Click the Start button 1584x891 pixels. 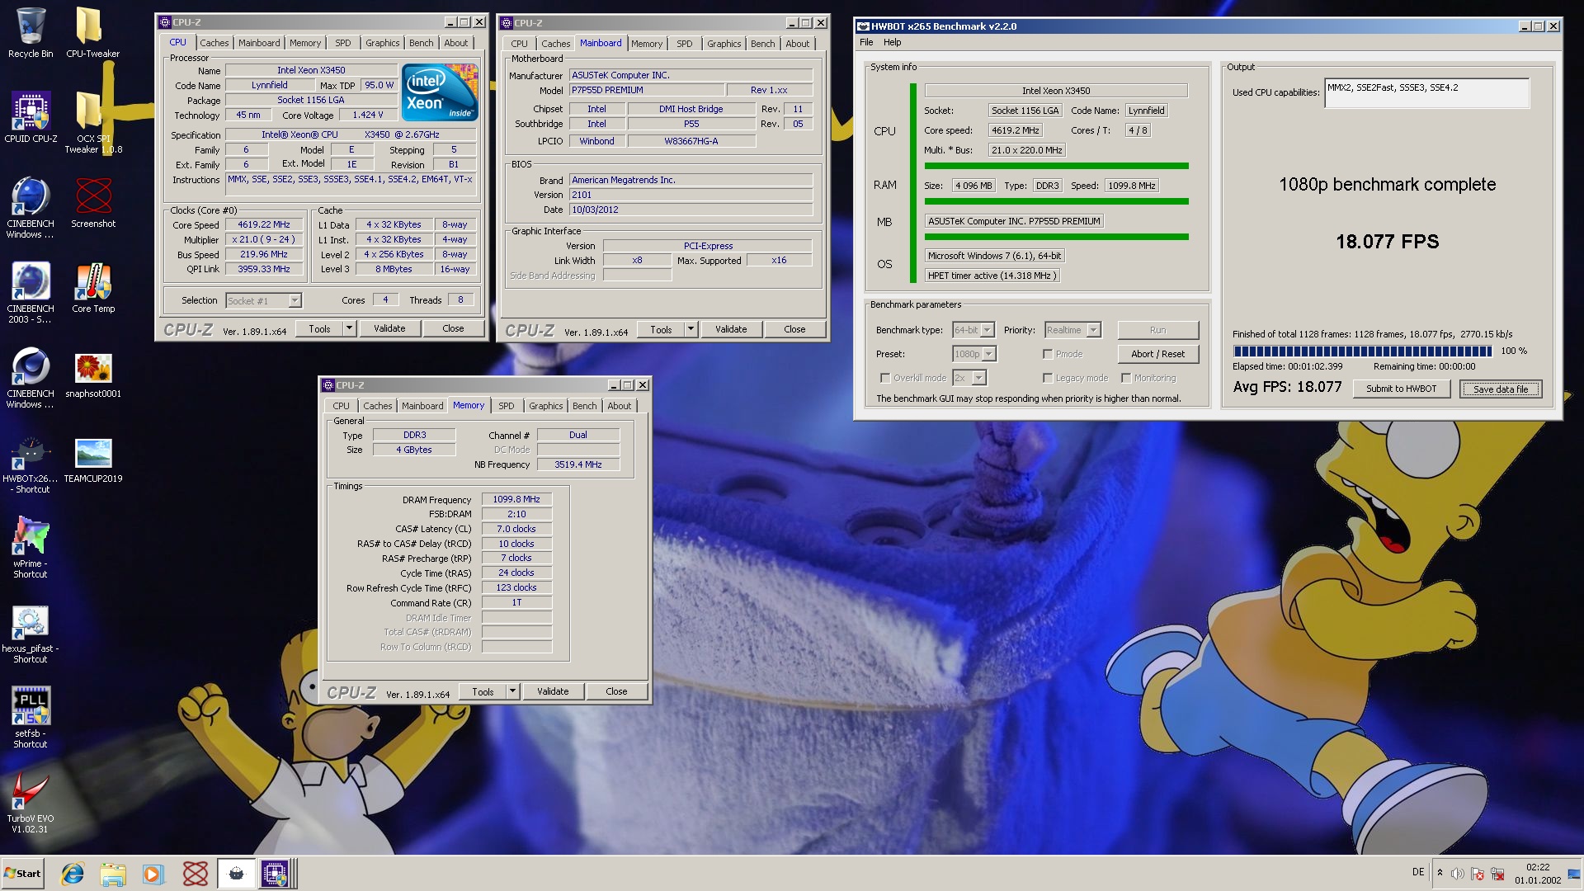click(x=22, y=874)
